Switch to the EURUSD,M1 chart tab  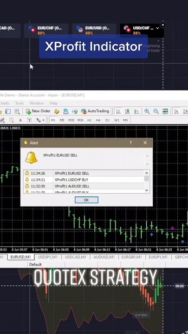coord(21,257)
